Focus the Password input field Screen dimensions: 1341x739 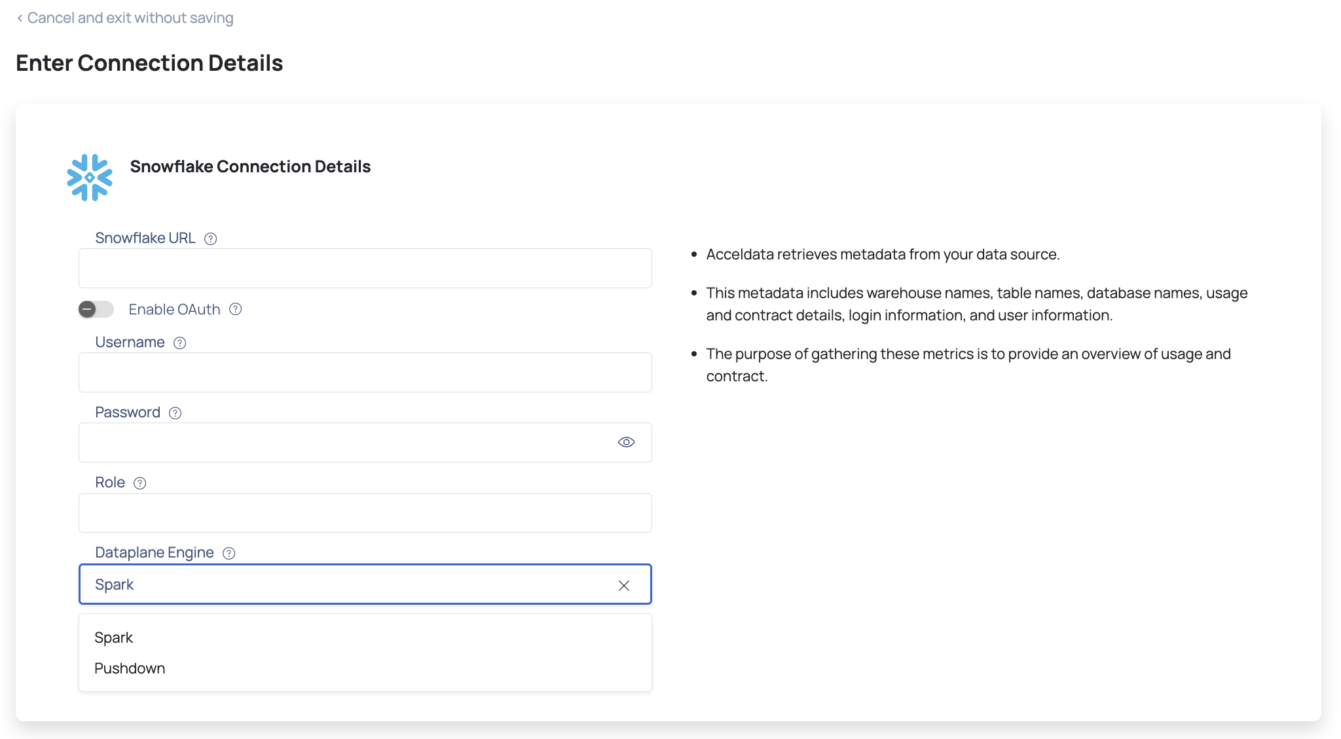click(x=365, y=442)
